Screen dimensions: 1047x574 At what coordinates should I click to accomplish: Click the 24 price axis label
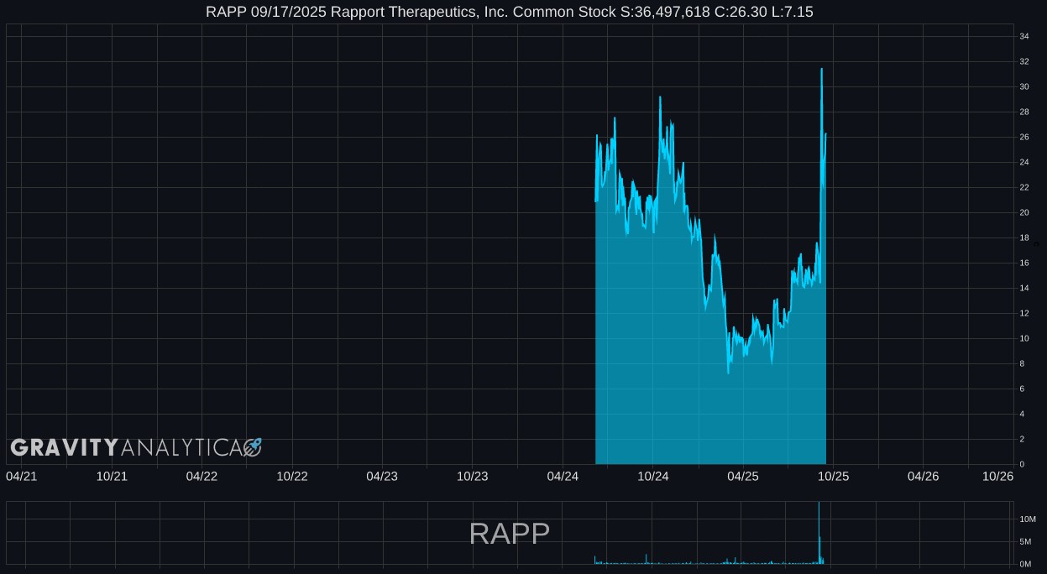click(x=1024, y=162)
